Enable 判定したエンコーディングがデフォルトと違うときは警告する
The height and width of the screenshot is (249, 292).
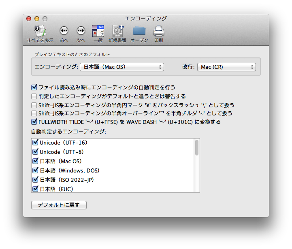pyautogui.click(x=34, y=96)
